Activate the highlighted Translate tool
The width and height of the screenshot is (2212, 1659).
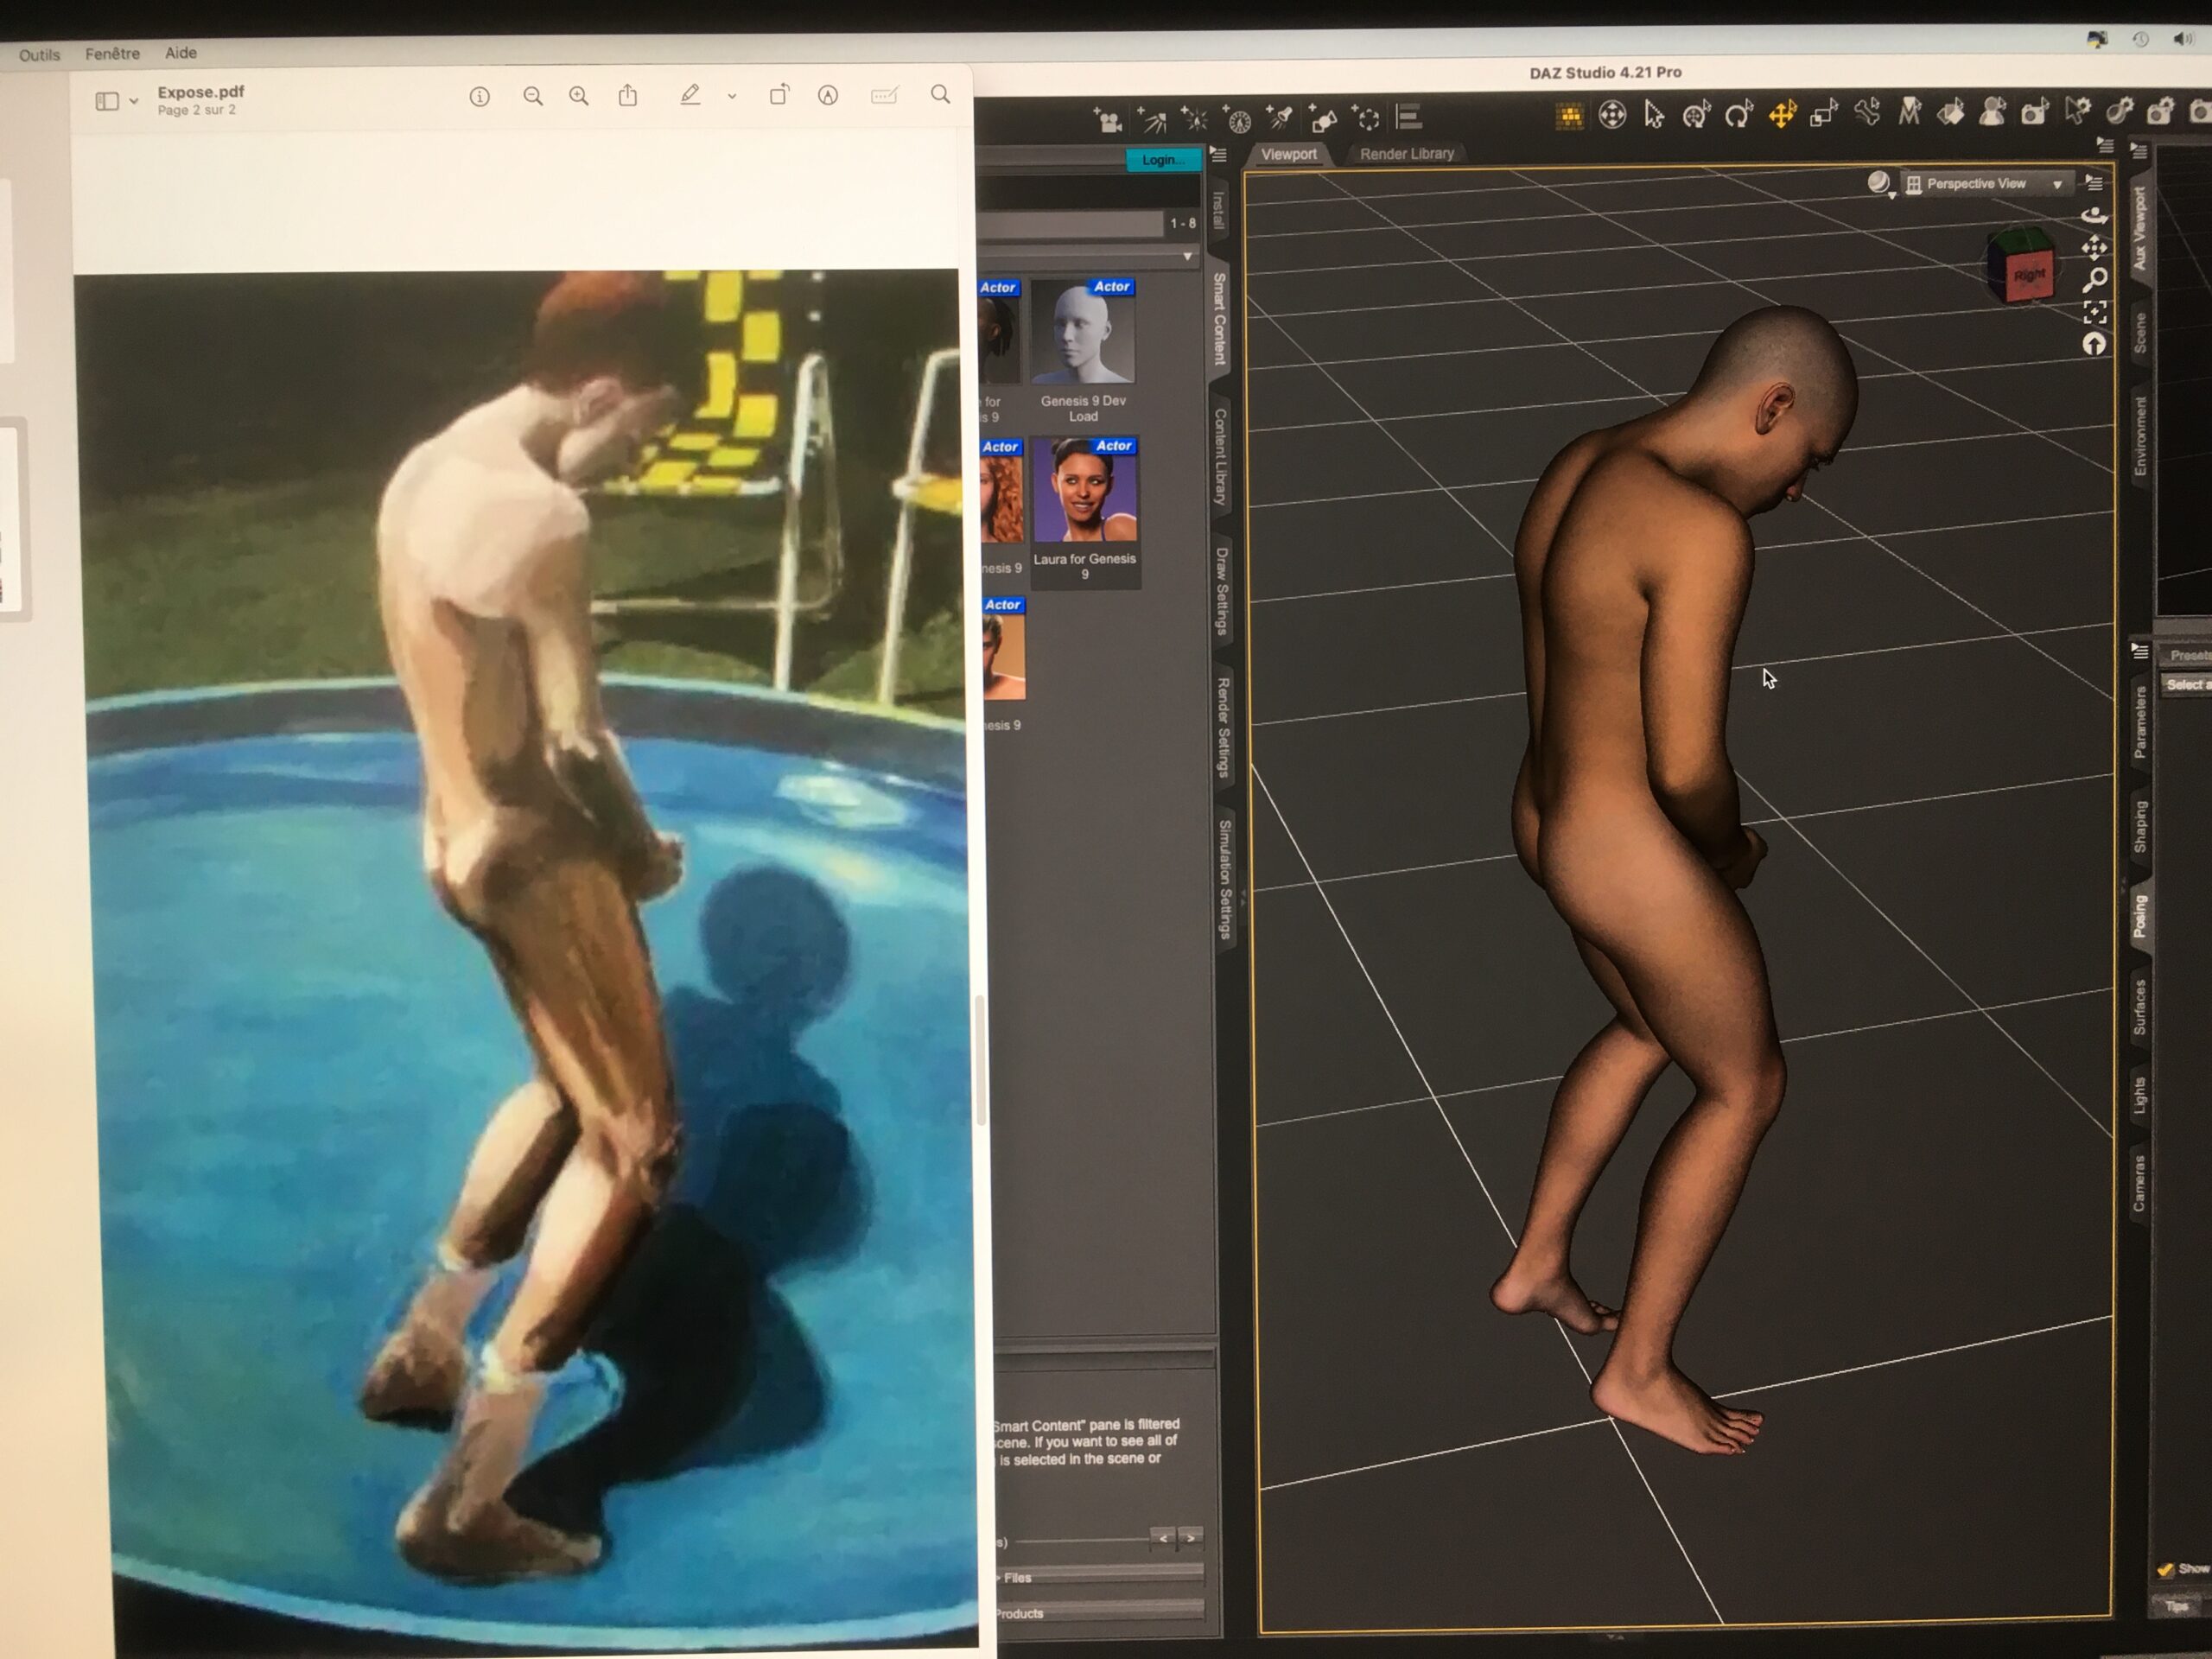pyautogui.click(x=1782, y=115)
